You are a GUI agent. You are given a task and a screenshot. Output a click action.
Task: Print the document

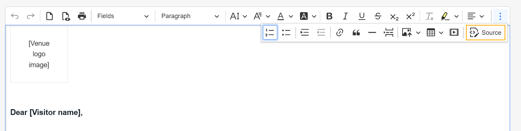tap(82, 16)
